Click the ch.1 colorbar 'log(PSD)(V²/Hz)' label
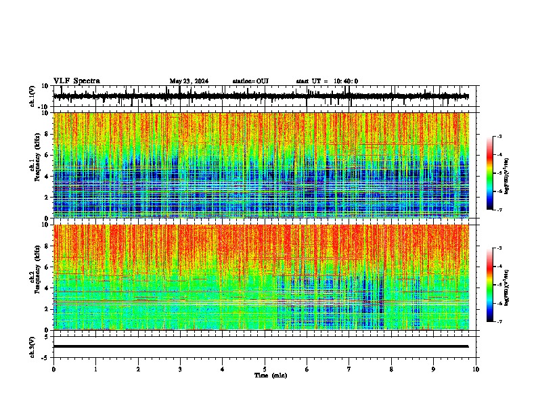The width and height of the screenshot is (536, 414). tap(507, 176)
